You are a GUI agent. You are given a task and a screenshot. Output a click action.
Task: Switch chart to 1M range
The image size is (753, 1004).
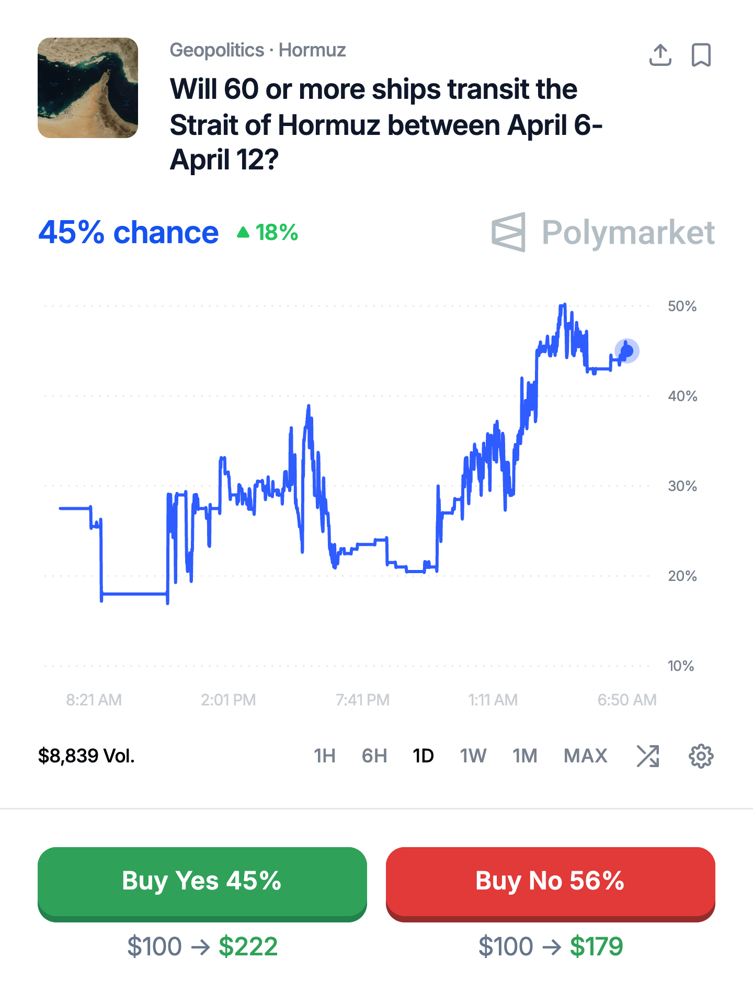[524, 756]
